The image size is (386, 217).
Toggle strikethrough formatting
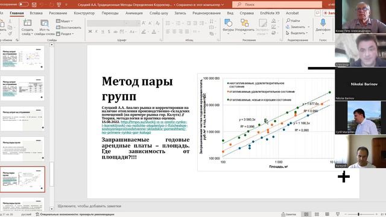(115, 31)
